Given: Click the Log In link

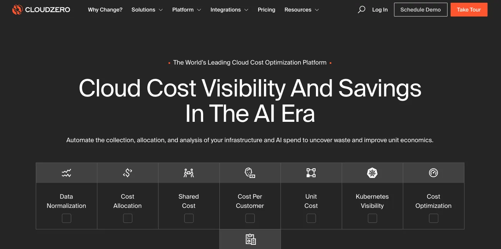Looking at the screenshot, I should point(380,10).
